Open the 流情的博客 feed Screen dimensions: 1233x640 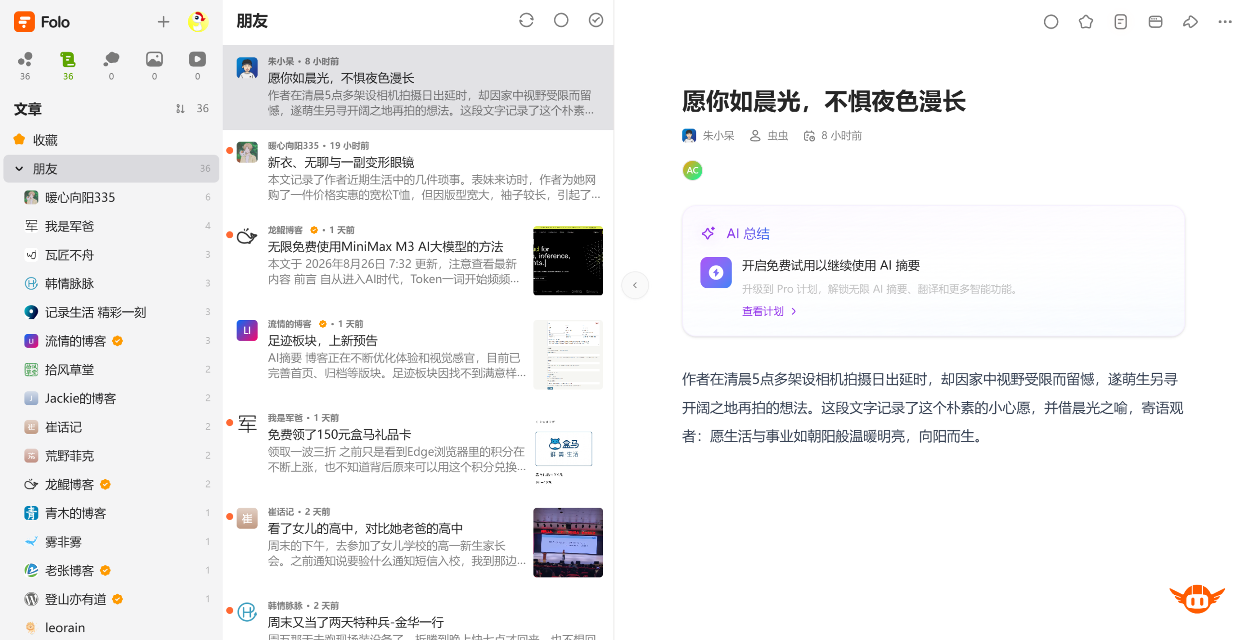click(x=111, y=341)
